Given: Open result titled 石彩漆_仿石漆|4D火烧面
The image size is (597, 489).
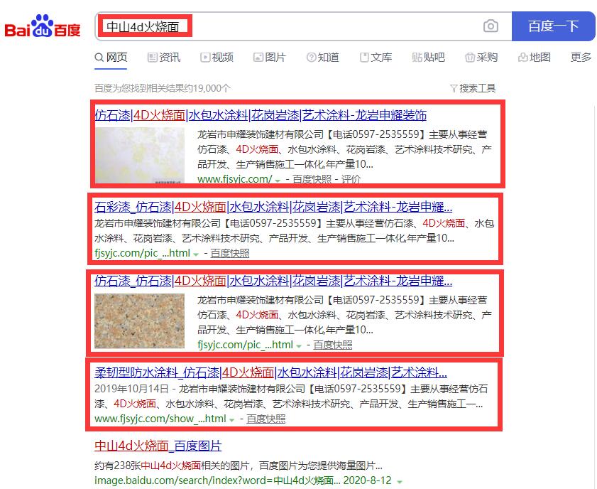Looking at the screenshot, I should point(273,207).
